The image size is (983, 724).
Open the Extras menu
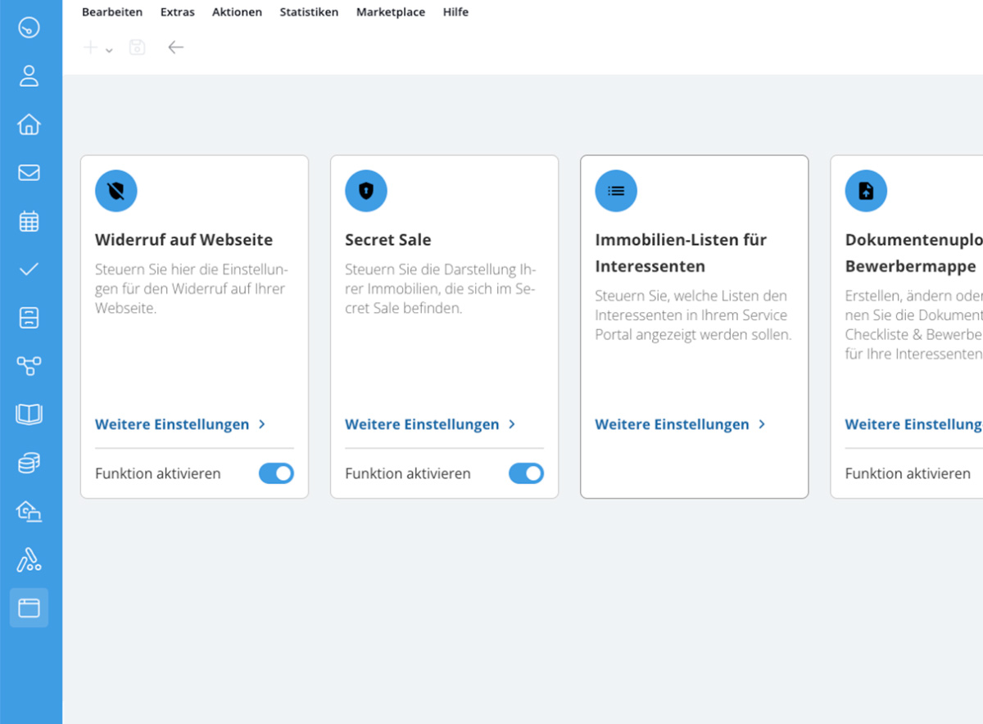coord(178,12)
